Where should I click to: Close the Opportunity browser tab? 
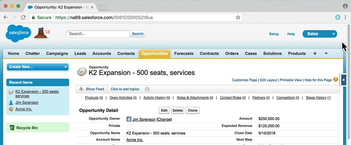click(x=92, y=7)
